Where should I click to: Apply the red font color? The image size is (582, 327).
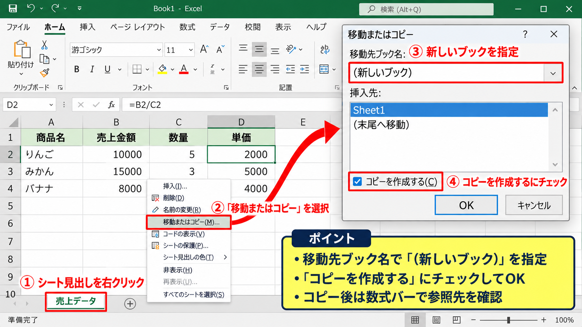pos(184,69)
